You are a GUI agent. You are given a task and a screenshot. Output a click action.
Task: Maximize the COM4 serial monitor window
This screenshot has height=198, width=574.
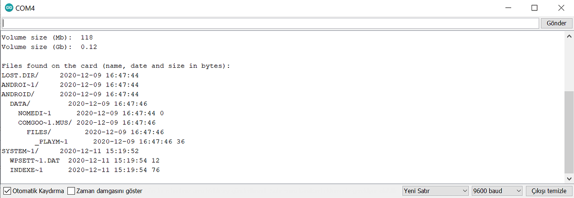point(534,8)
